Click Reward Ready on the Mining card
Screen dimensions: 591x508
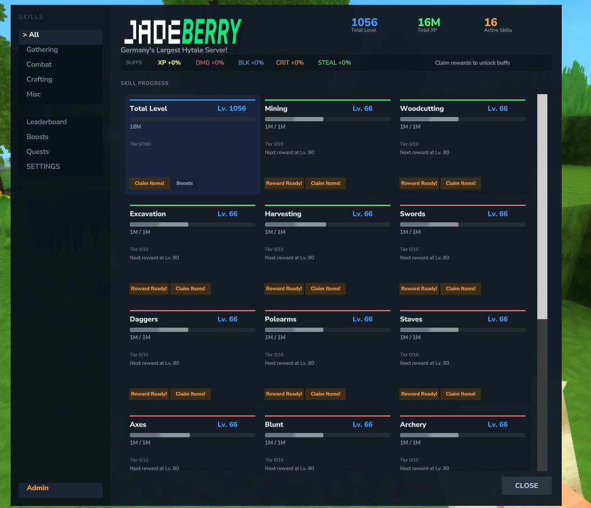[x=284, y=183]
